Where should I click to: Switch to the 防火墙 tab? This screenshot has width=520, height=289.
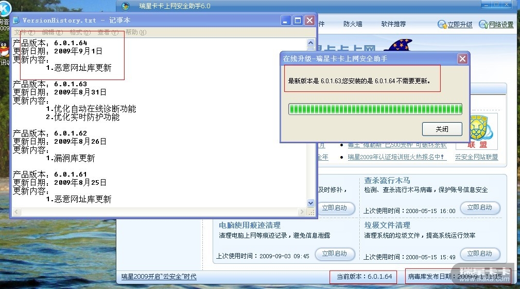353,24
